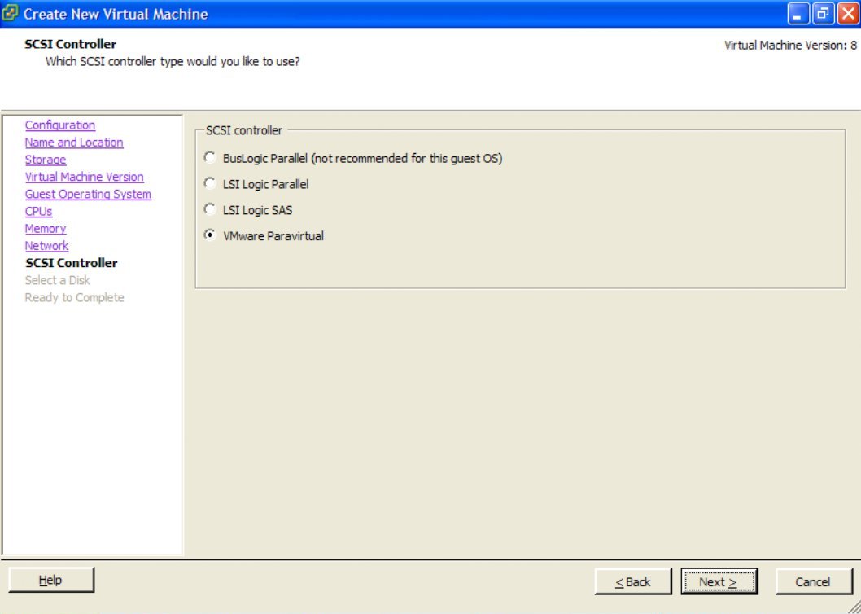Click the vSphere icon in title bar

point(11,13)
